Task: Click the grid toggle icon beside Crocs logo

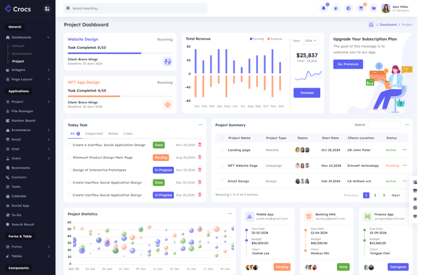Action: coord(46,9)
